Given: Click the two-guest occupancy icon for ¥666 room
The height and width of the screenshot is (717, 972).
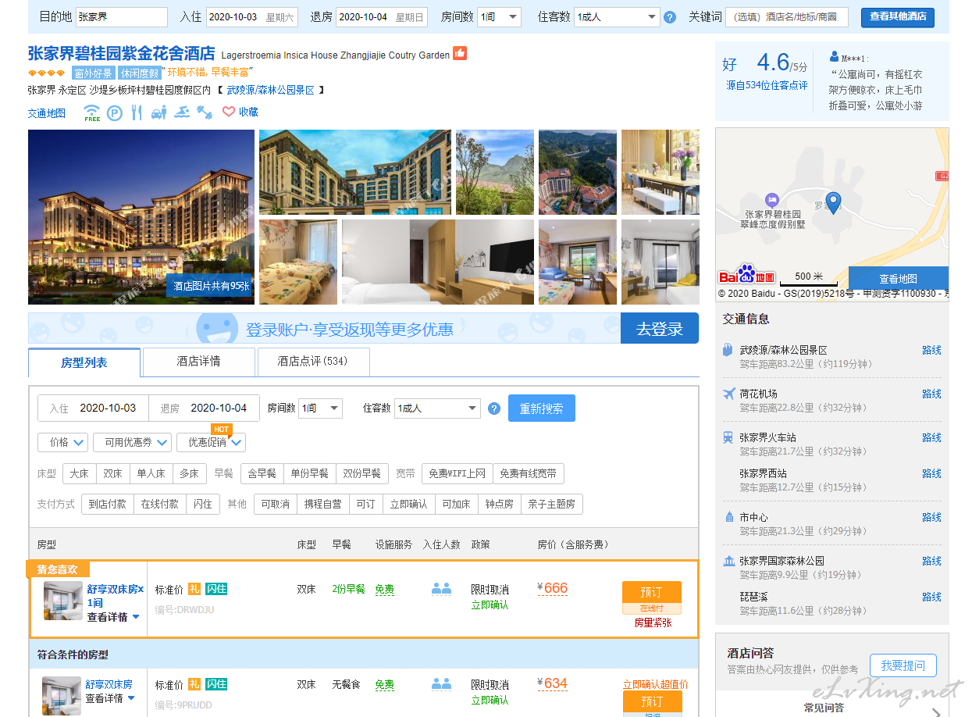Looking at the screenshot, I should click(442, 589).
